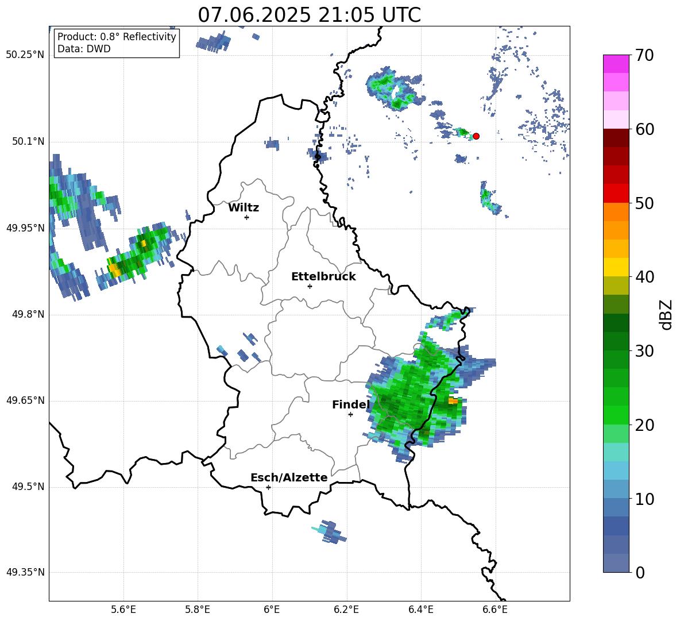Click the magenta top segment of the colorbar
This screenshot has height=621, width=680.
616,64
